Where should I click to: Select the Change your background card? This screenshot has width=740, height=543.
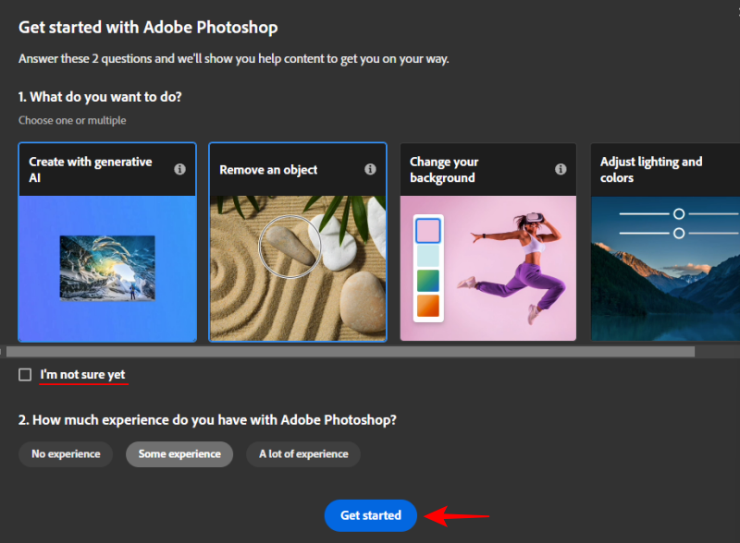(488, 242)
